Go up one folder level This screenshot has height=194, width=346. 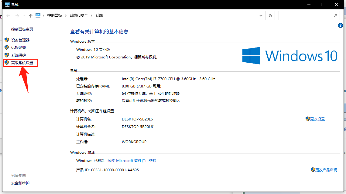tap(31, 16)
